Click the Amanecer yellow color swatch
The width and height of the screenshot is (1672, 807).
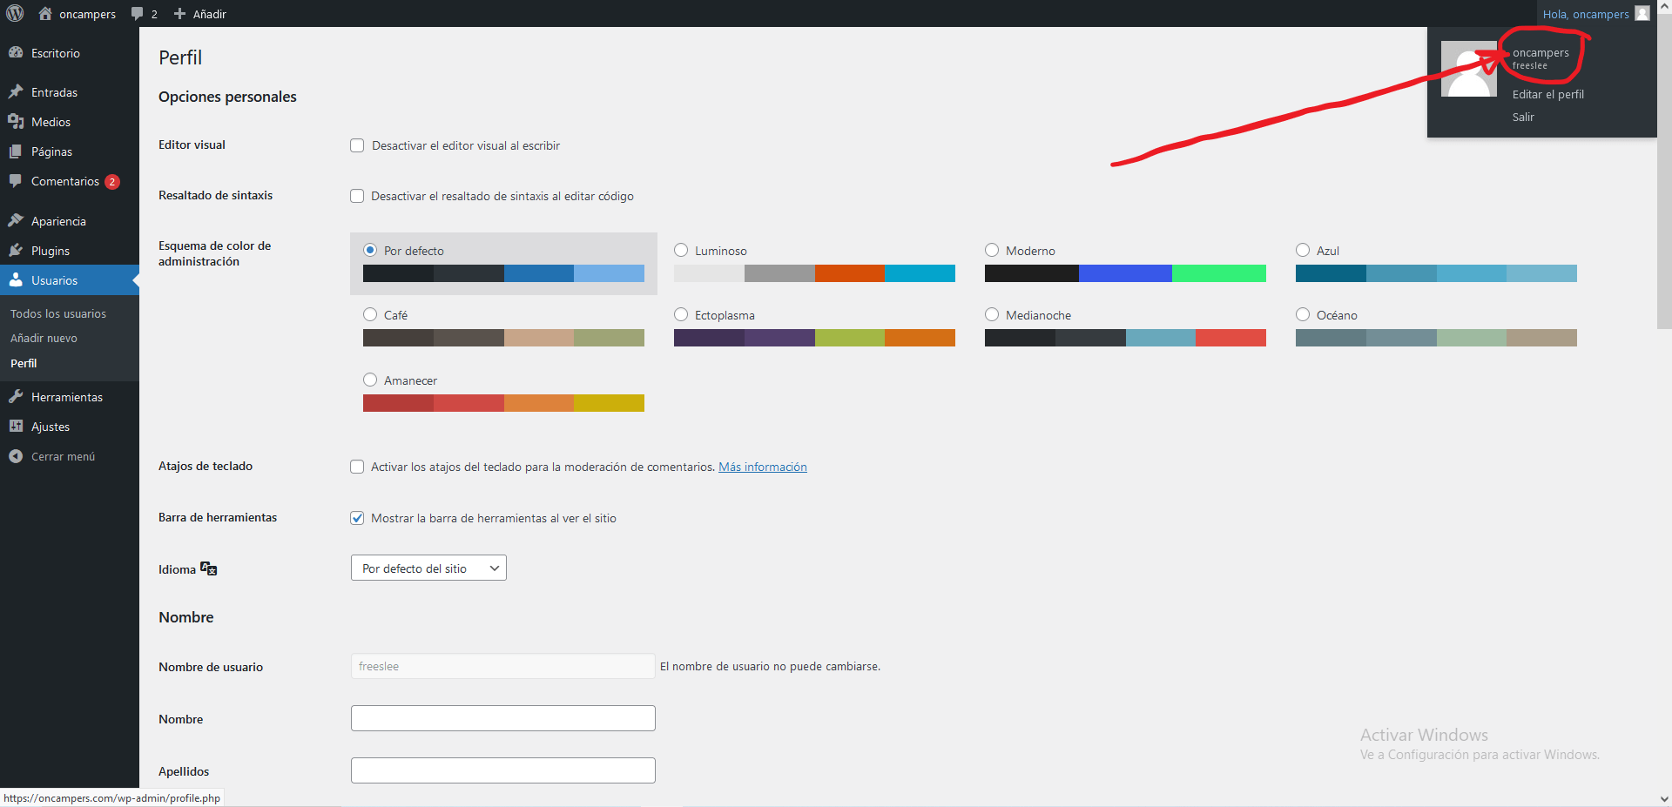click(x=609, y=403)
